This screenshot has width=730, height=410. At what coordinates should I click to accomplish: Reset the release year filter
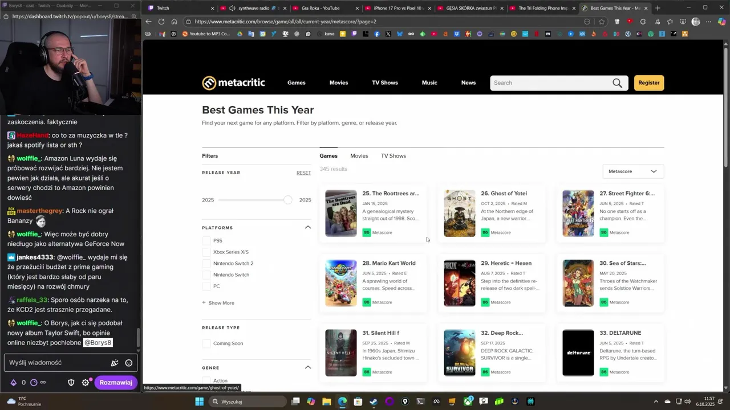pyautogui.click(x=303, y=173)
